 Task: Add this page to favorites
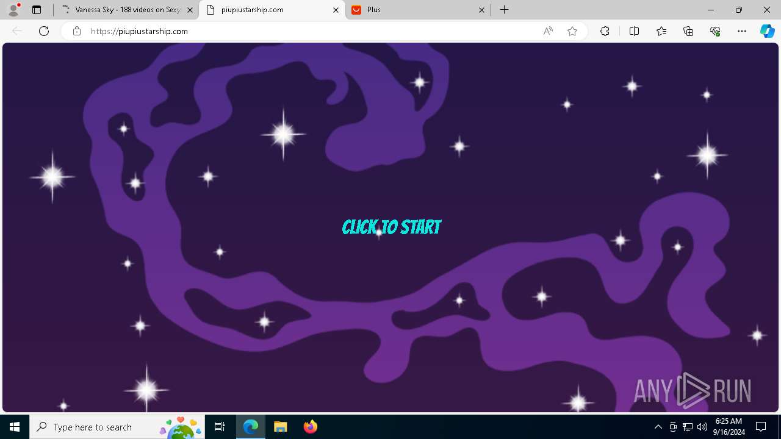coord(572,31)
